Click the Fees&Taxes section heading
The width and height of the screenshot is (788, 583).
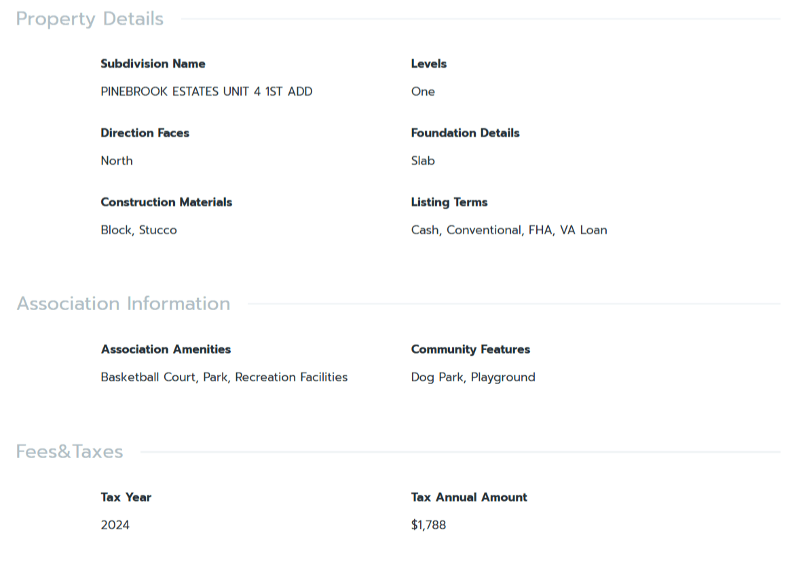[x=69, y=451]
